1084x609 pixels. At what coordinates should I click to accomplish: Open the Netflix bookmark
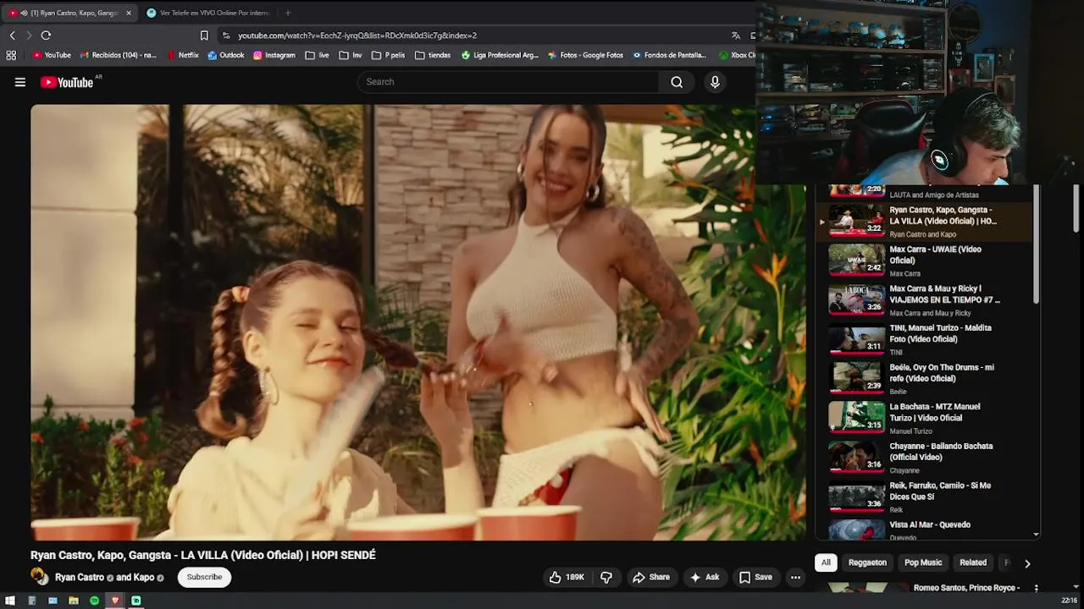(x=183, y=55)
